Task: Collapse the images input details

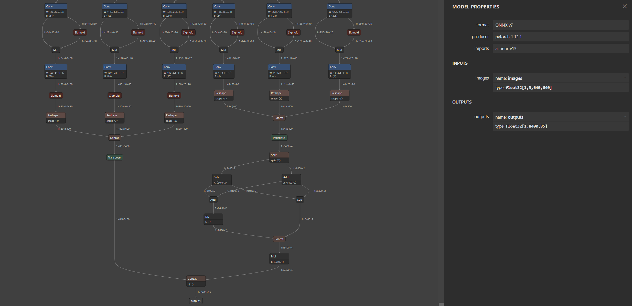Action: point(625,78)
